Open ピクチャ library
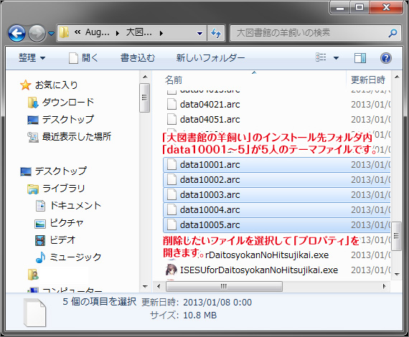 click(67, 222)
